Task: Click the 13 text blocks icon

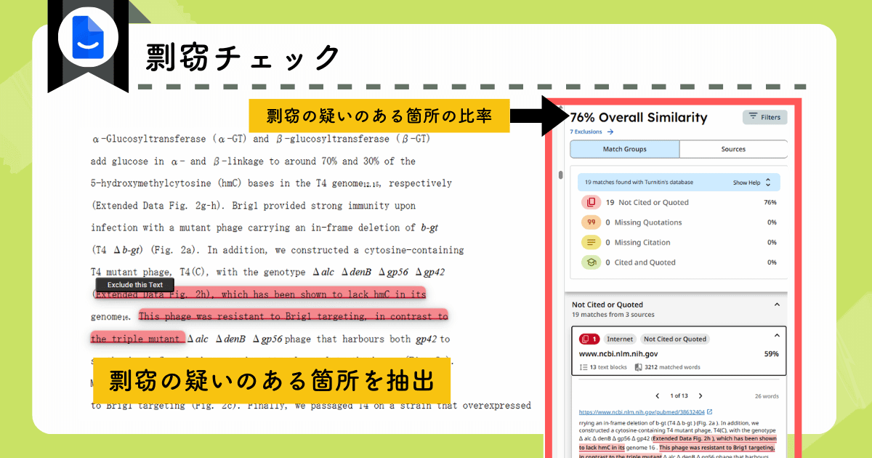Action: pos(583,367)
